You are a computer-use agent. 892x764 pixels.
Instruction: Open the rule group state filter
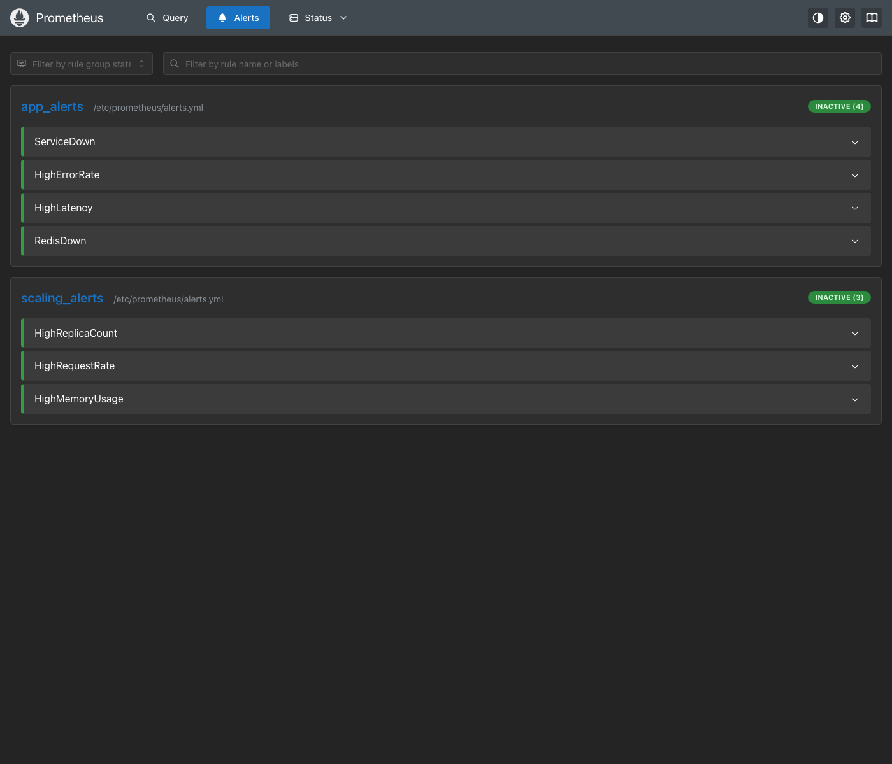[x=82, y=64]
